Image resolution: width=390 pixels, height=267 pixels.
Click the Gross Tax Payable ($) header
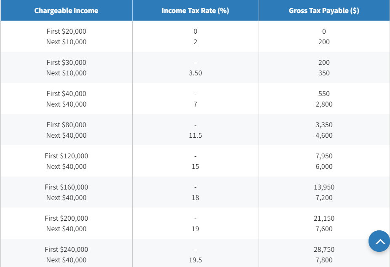(x=323, y=11)
